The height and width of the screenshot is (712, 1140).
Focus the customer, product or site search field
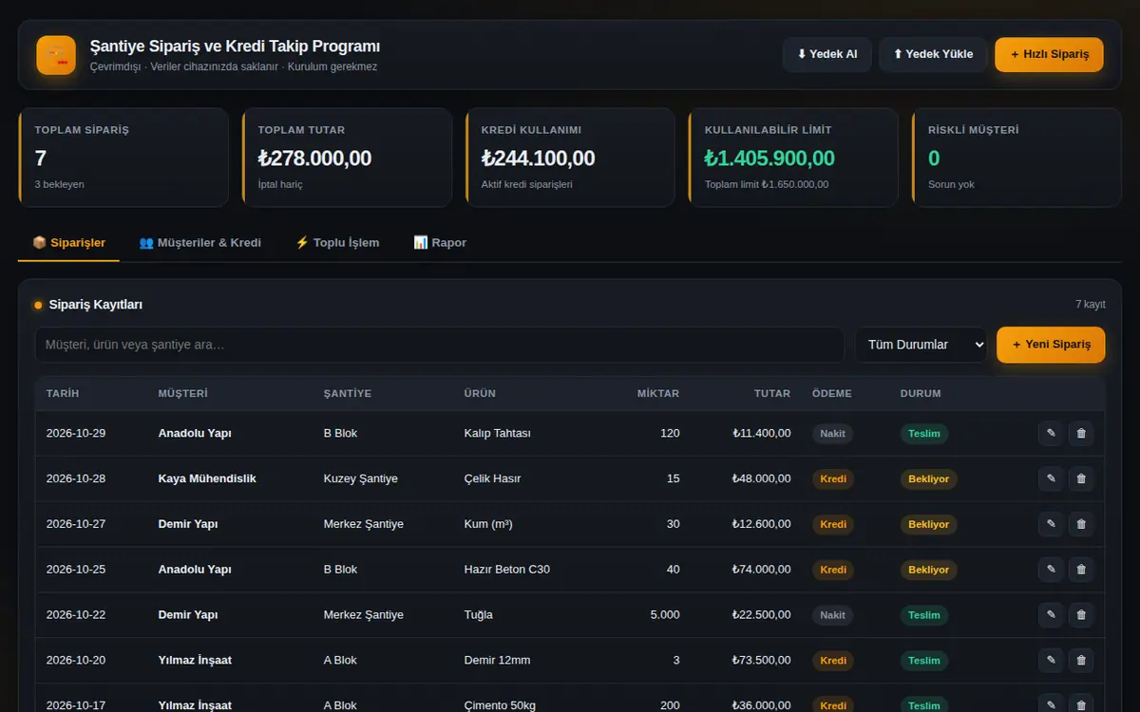(x=439, y=345)
